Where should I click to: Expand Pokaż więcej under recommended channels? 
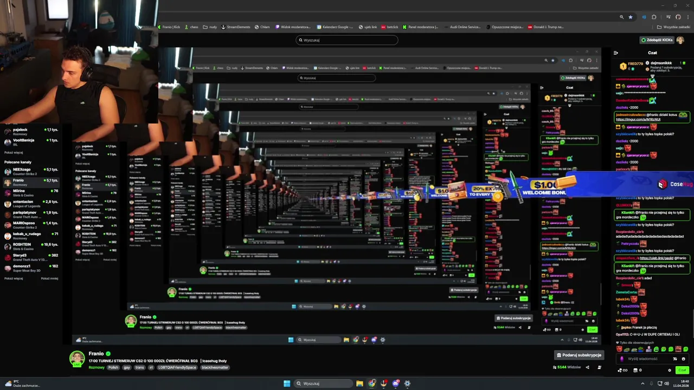tap(14, 278)
